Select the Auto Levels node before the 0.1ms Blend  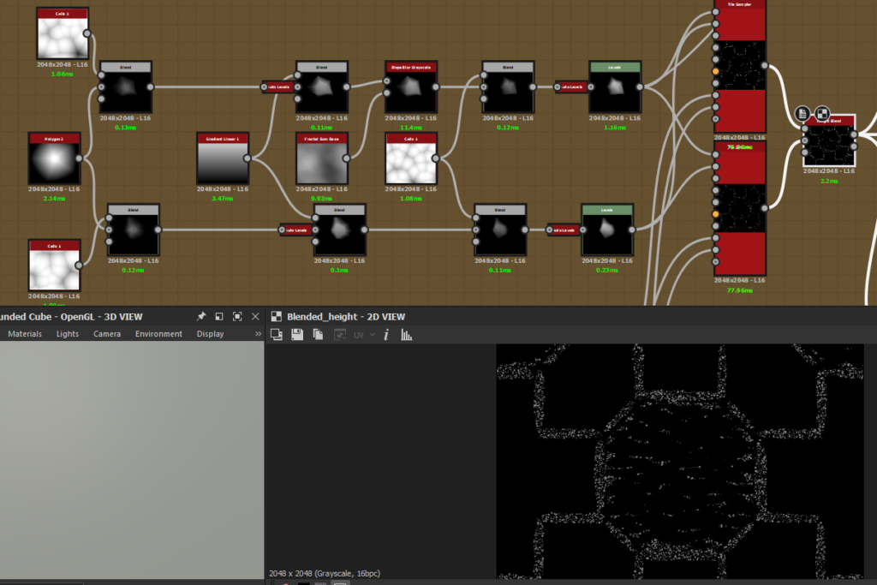(296, 230)
